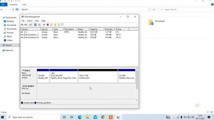Open Help via the blue question-mark toolbar icon
214x120 pixels.
(35, 25)
